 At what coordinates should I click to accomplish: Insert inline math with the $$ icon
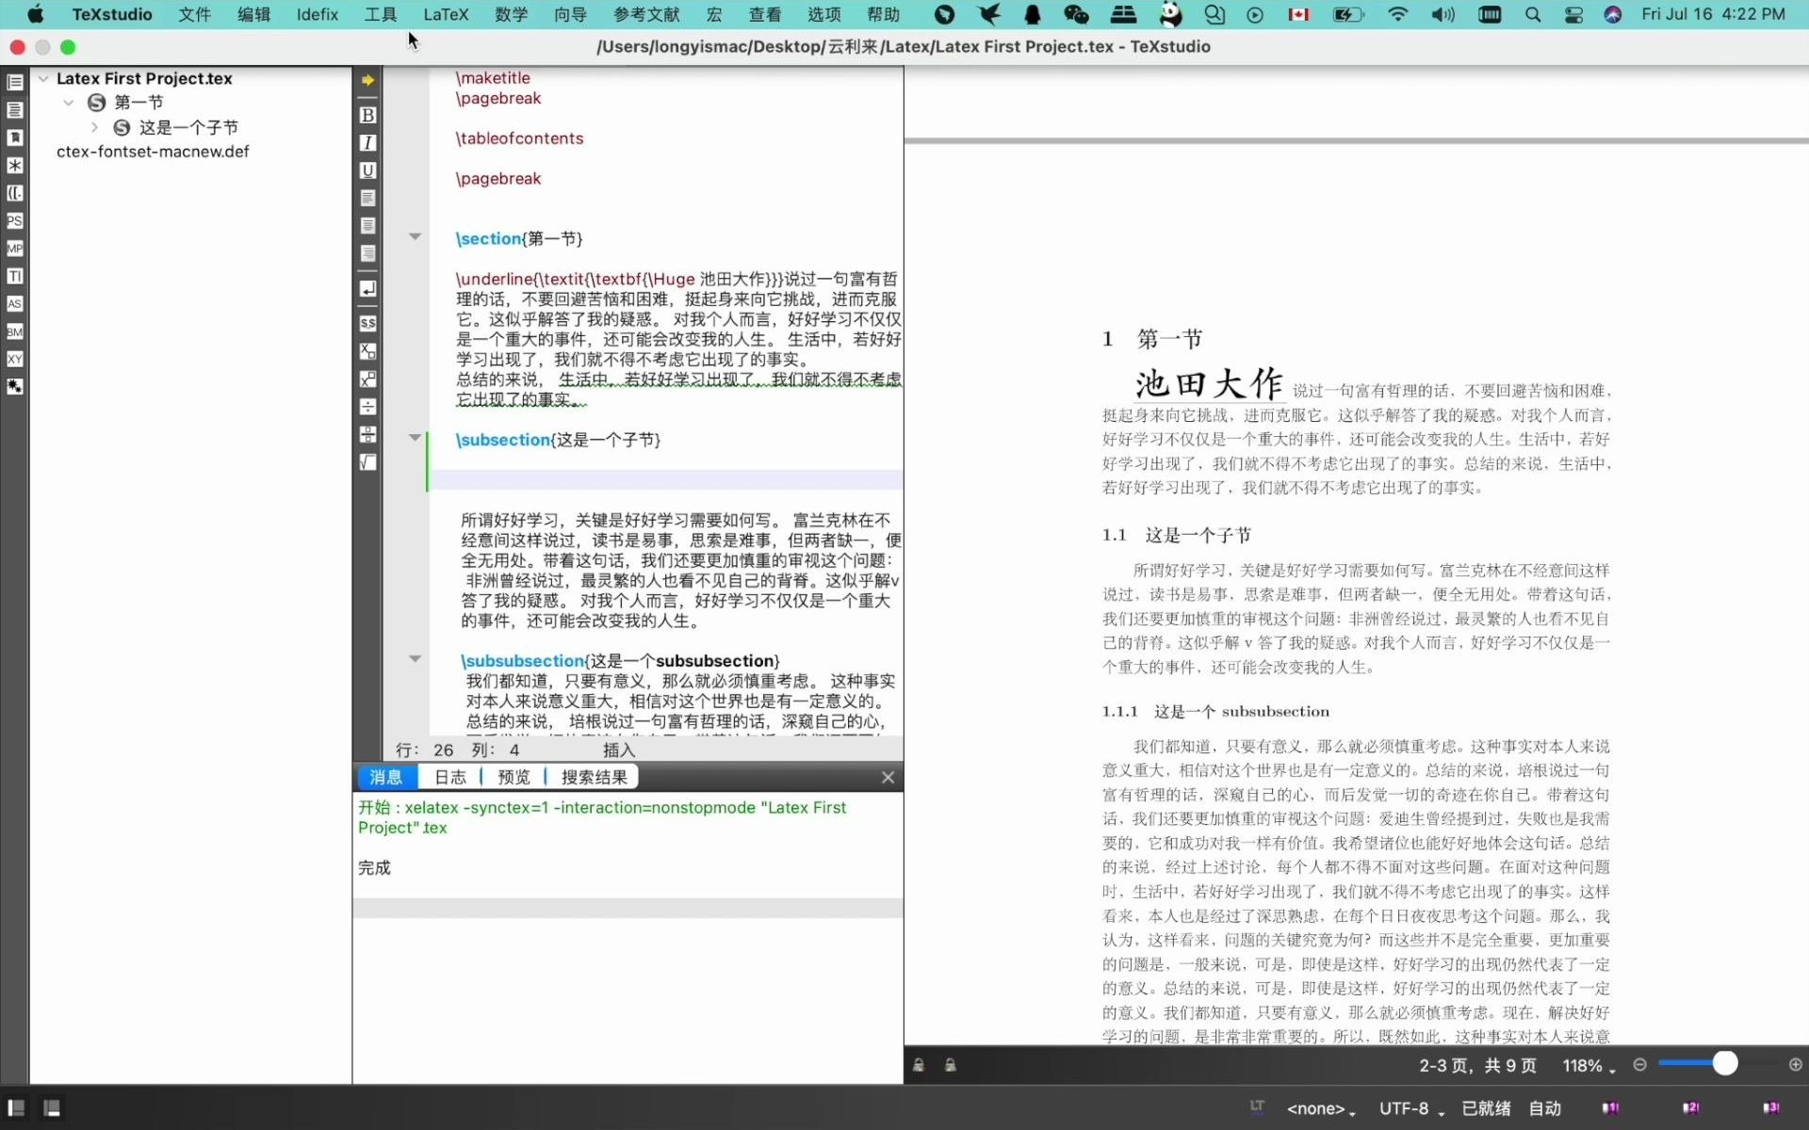click(x=367, y=323)
